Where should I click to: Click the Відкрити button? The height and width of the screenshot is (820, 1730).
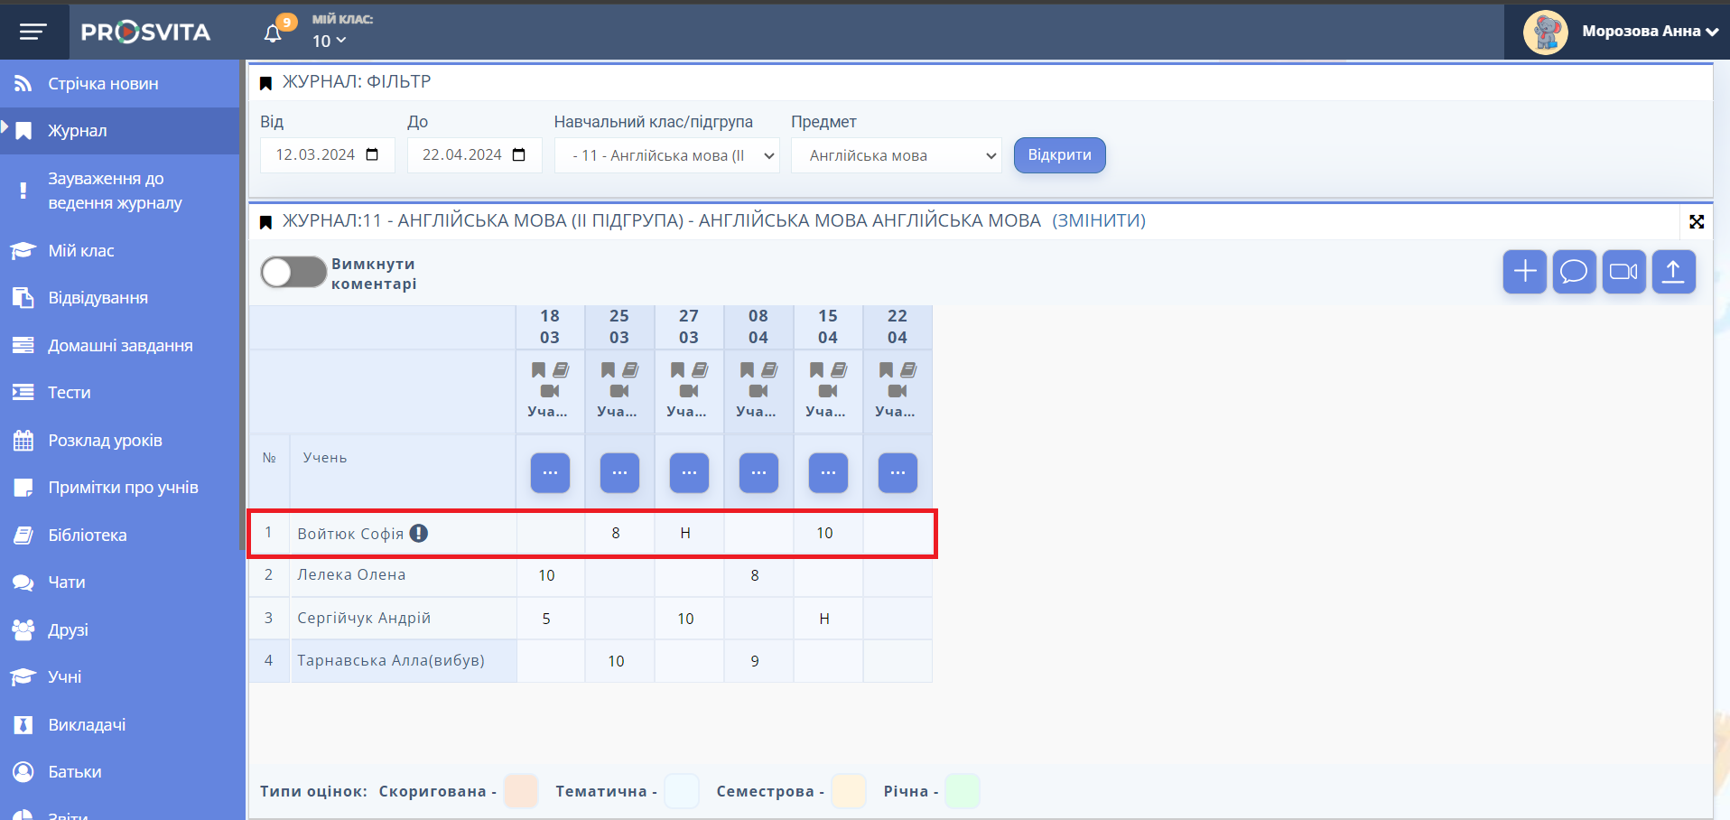tap(1059, 155)
